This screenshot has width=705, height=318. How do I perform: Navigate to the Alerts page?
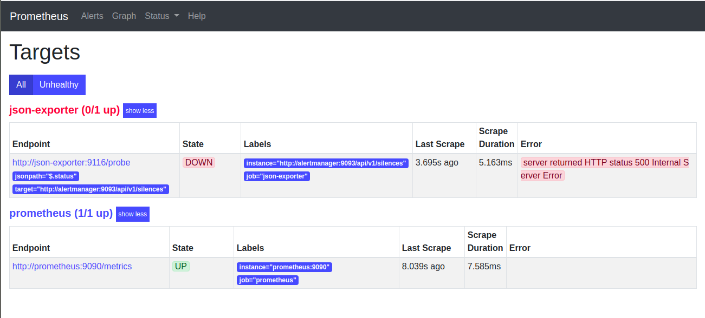[92, 16]
